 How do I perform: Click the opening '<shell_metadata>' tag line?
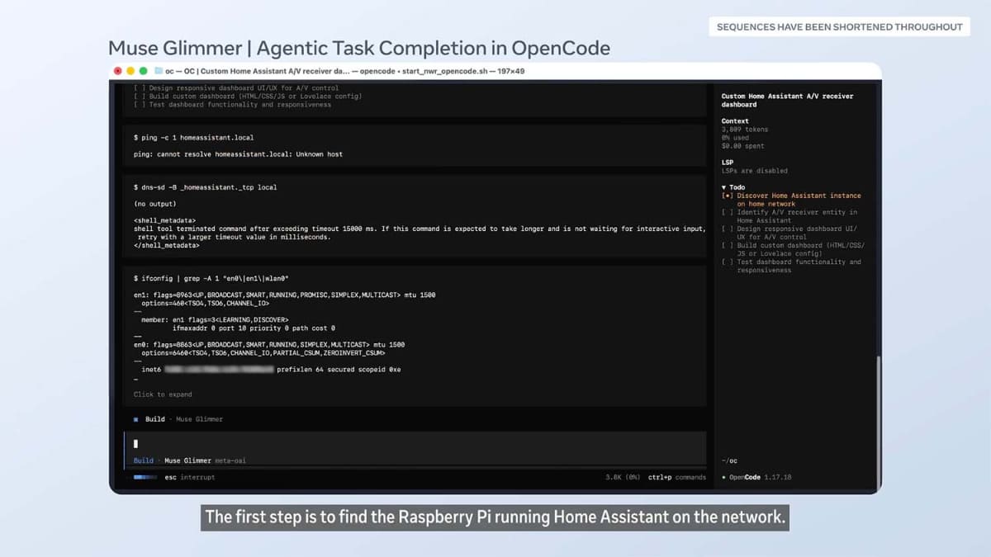pyautogui.click(x=164, y=220)
